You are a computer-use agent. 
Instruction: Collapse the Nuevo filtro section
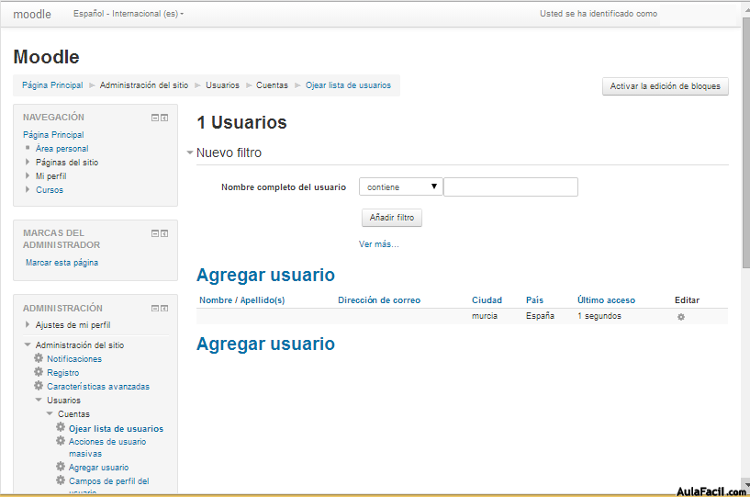tap(190, 152)
